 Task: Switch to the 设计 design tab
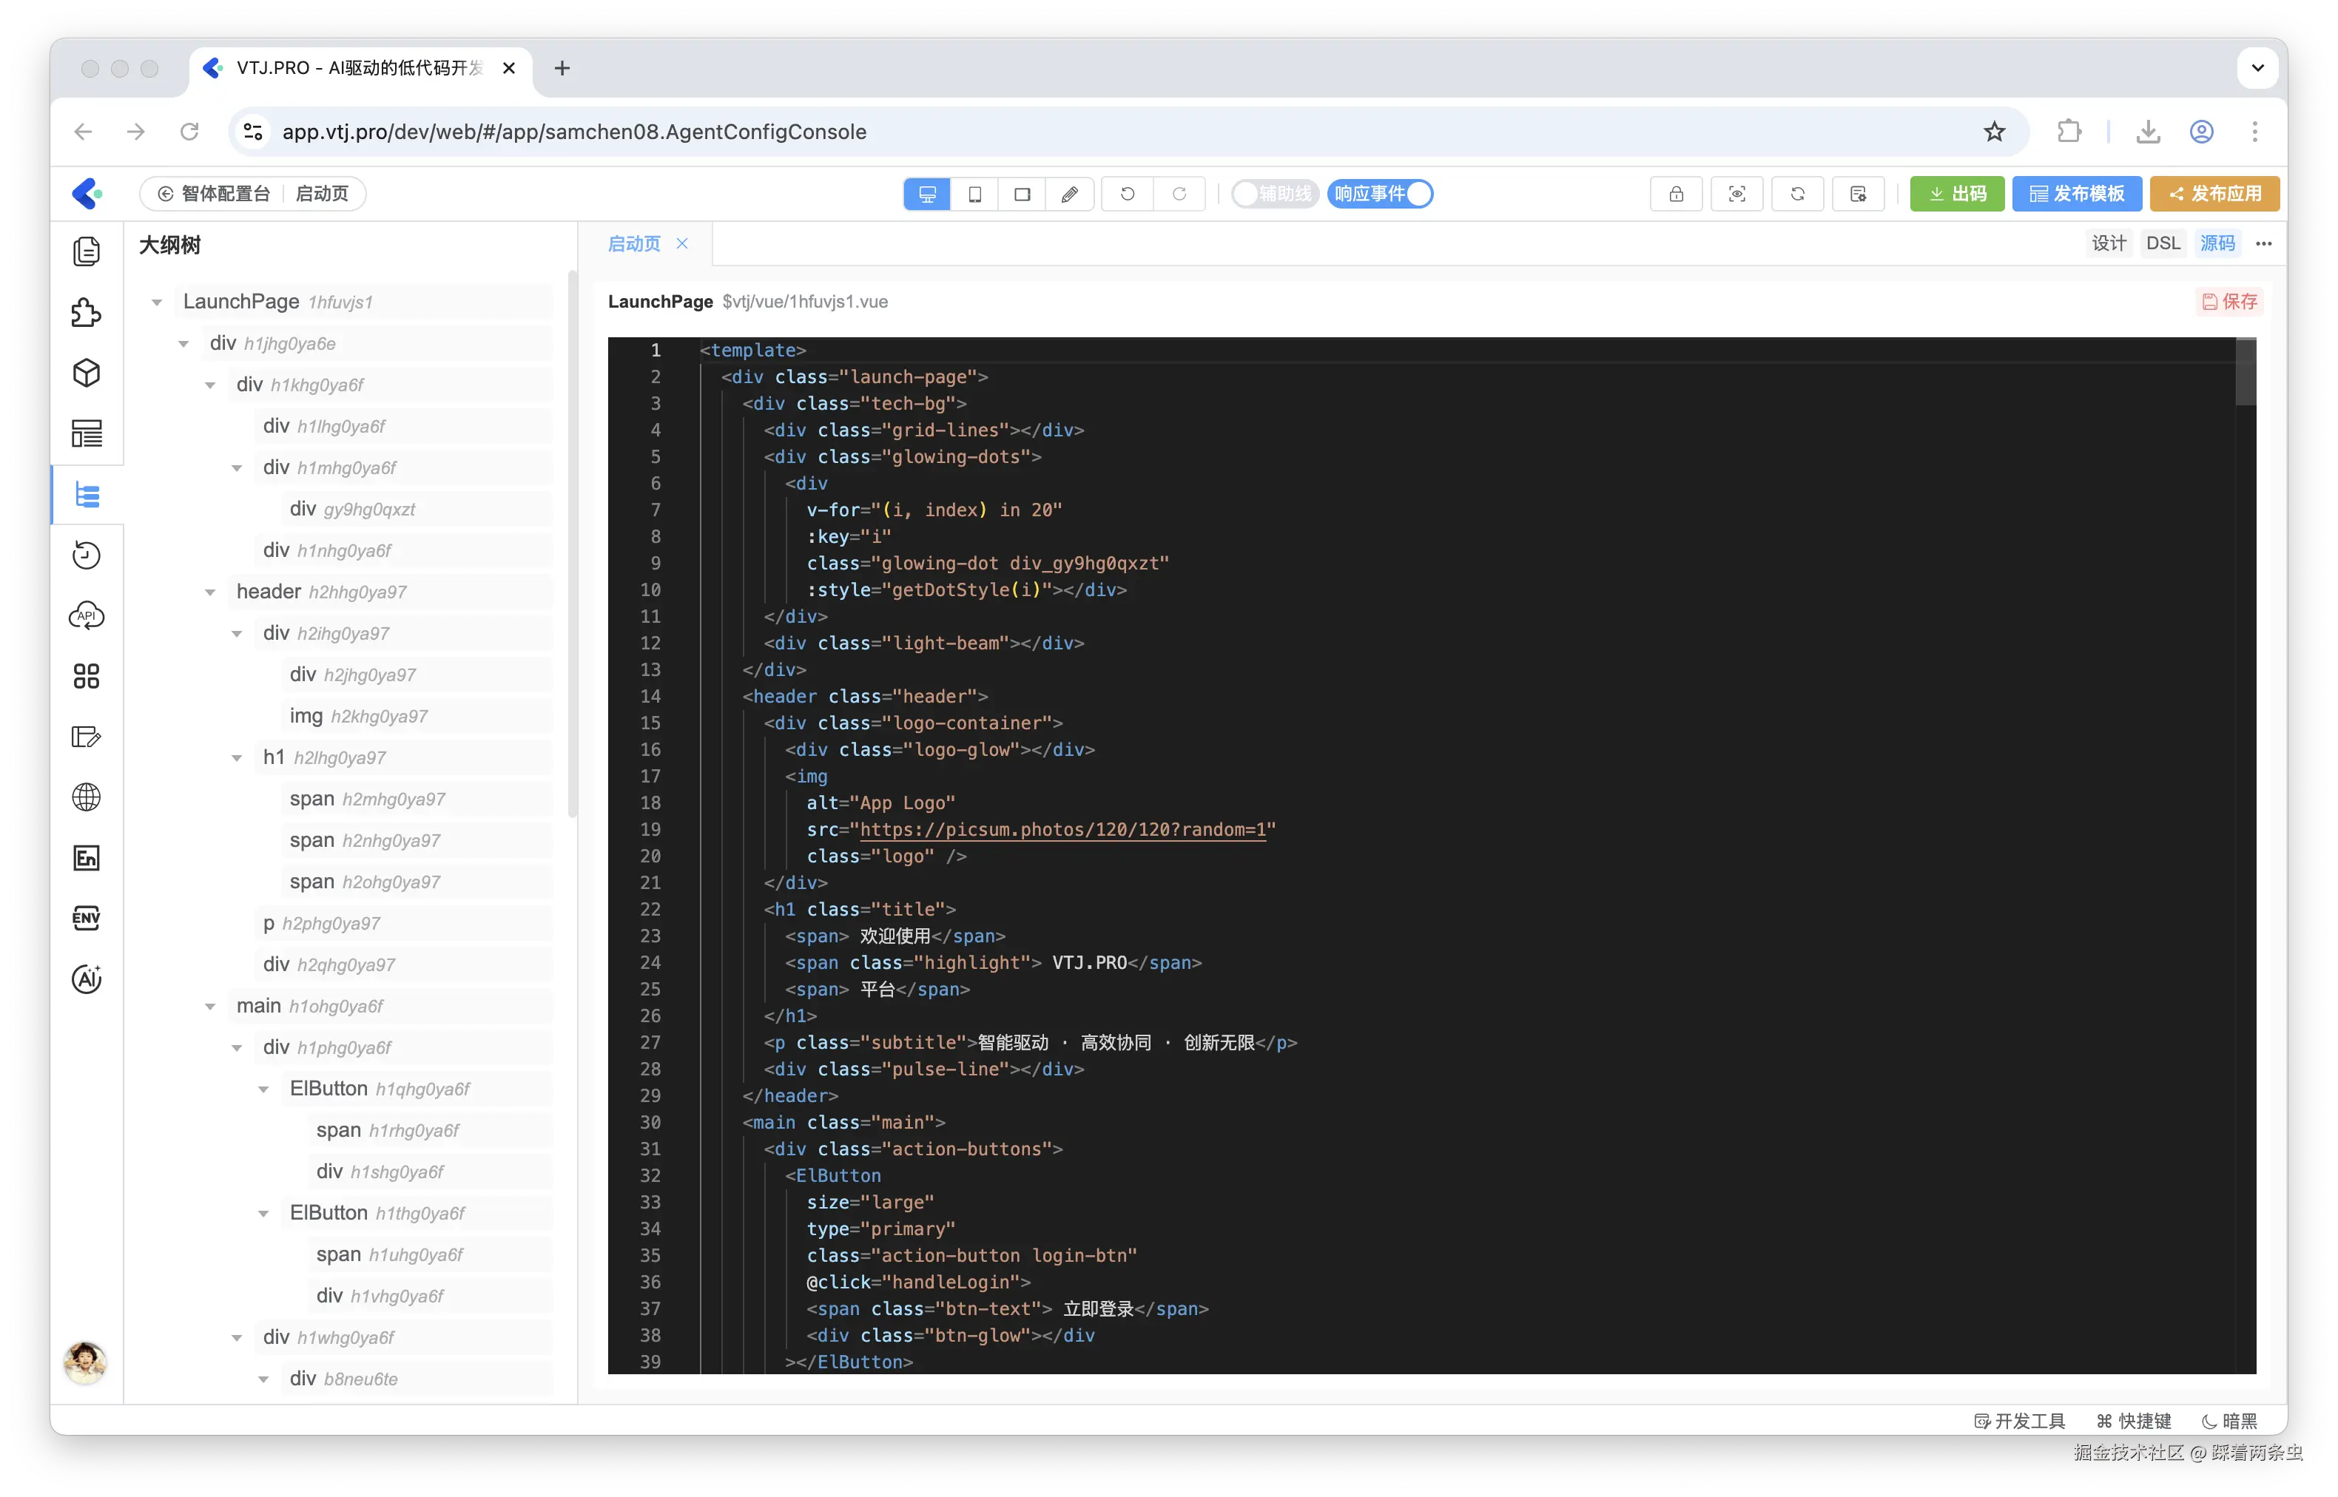pyautogui.click(x=2108, y=243)
